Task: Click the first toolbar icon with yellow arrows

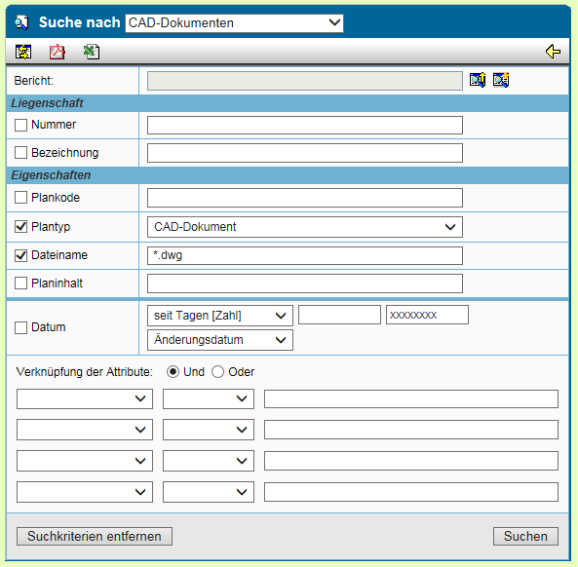Action: (x=23, y=52)
